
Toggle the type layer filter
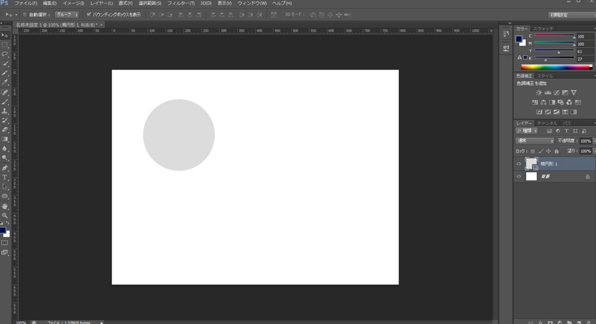click(566, 131)
